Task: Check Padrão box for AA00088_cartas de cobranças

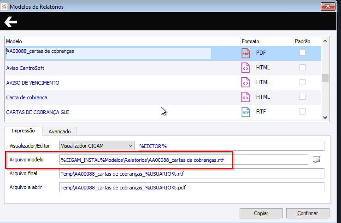Action: click(x=302, y=53)
